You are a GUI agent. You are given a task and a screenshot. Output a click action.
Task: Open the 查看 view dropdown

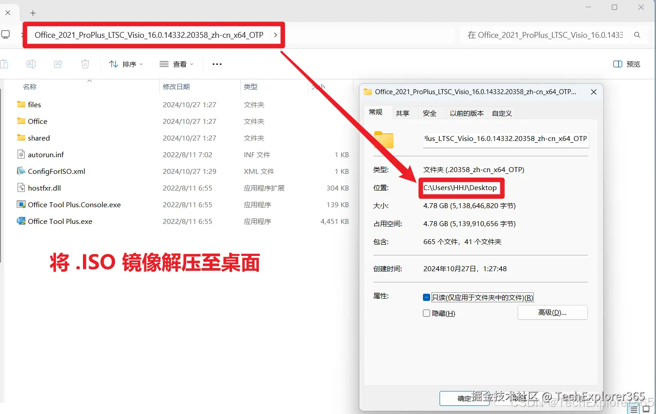point(177,64)
